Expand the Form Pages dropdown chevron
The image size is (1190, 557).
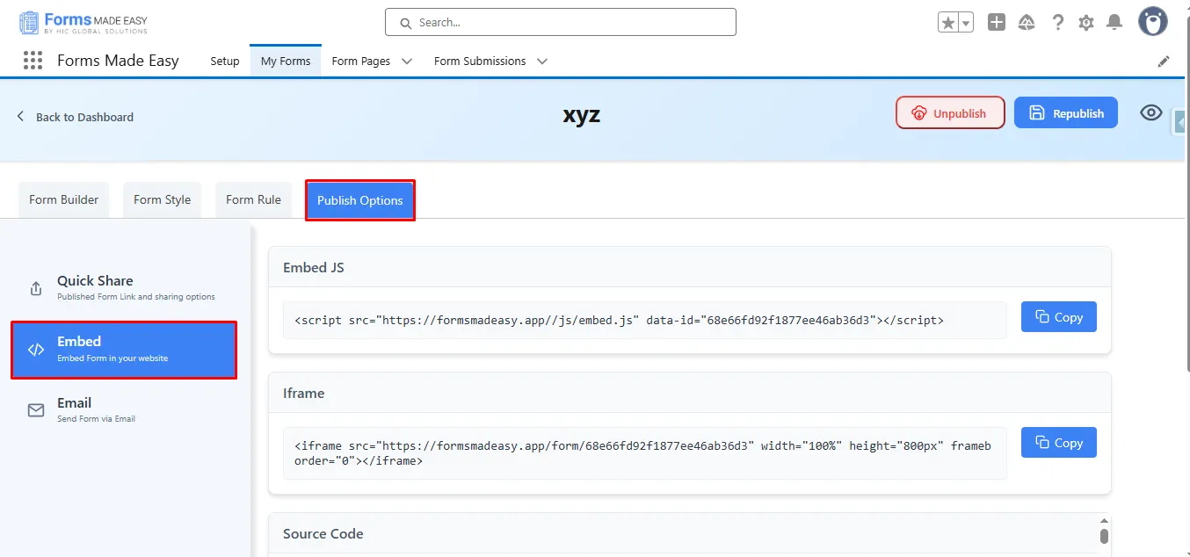(x=407, y=61)
